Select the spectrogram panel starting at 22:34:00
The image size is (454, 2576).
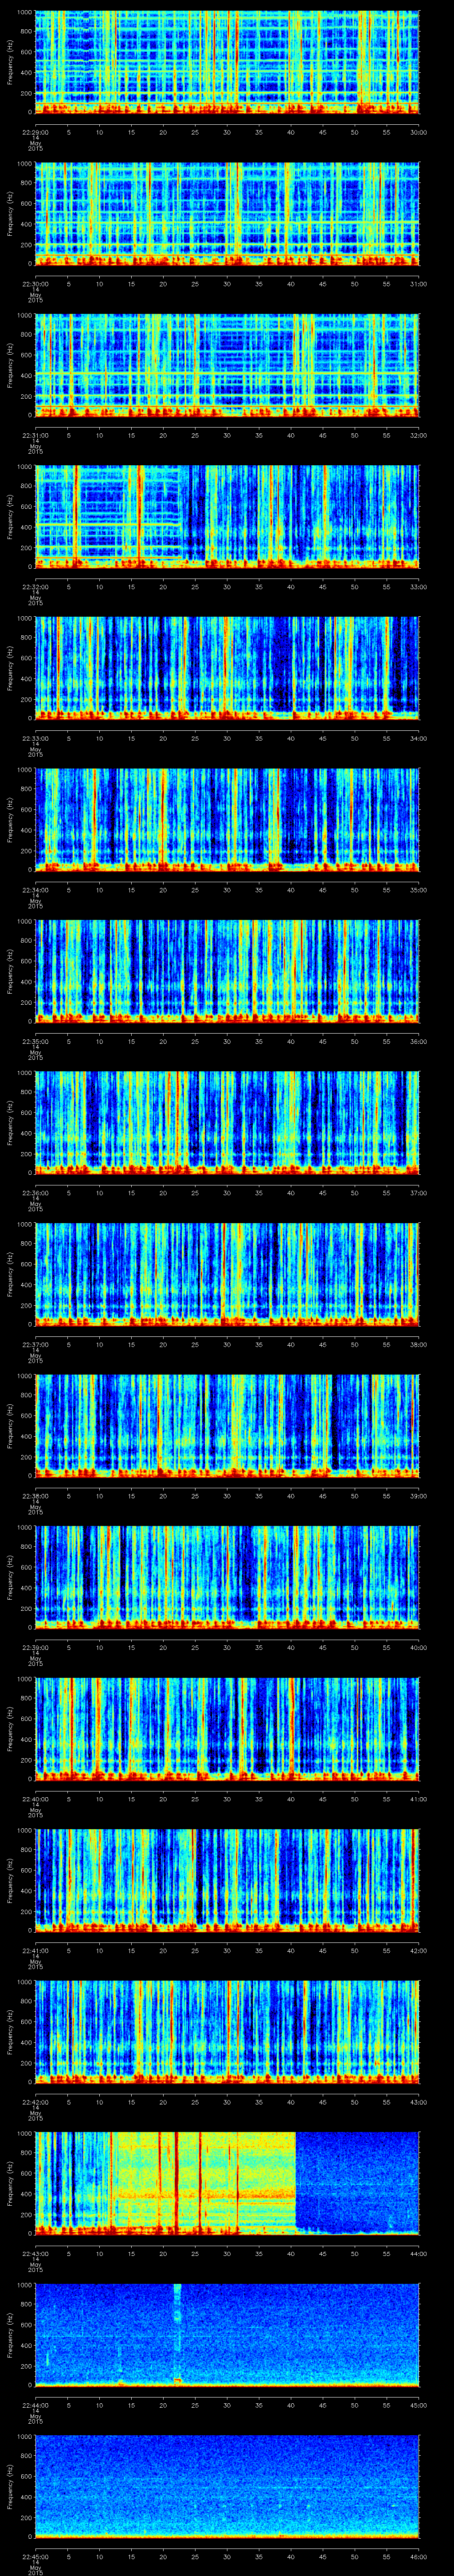coord(227,820)
